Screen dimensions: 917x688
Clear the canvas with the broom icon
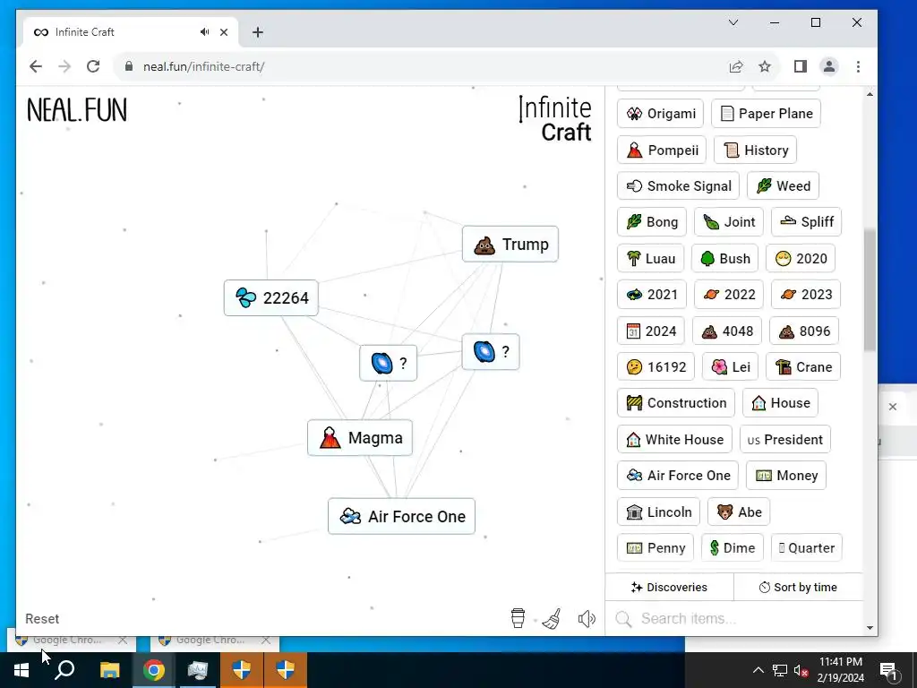point(552,618)
